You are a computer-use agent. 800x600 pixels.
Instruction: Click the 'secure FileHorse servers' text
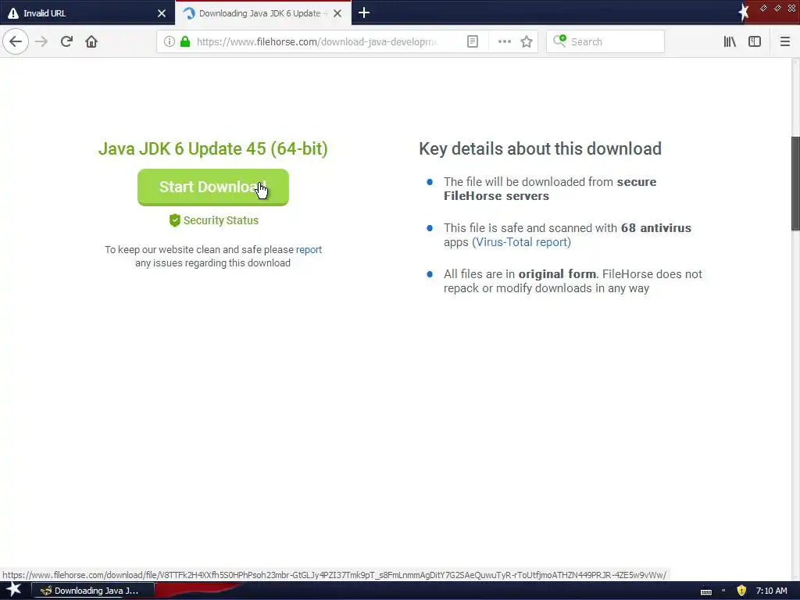550,189
